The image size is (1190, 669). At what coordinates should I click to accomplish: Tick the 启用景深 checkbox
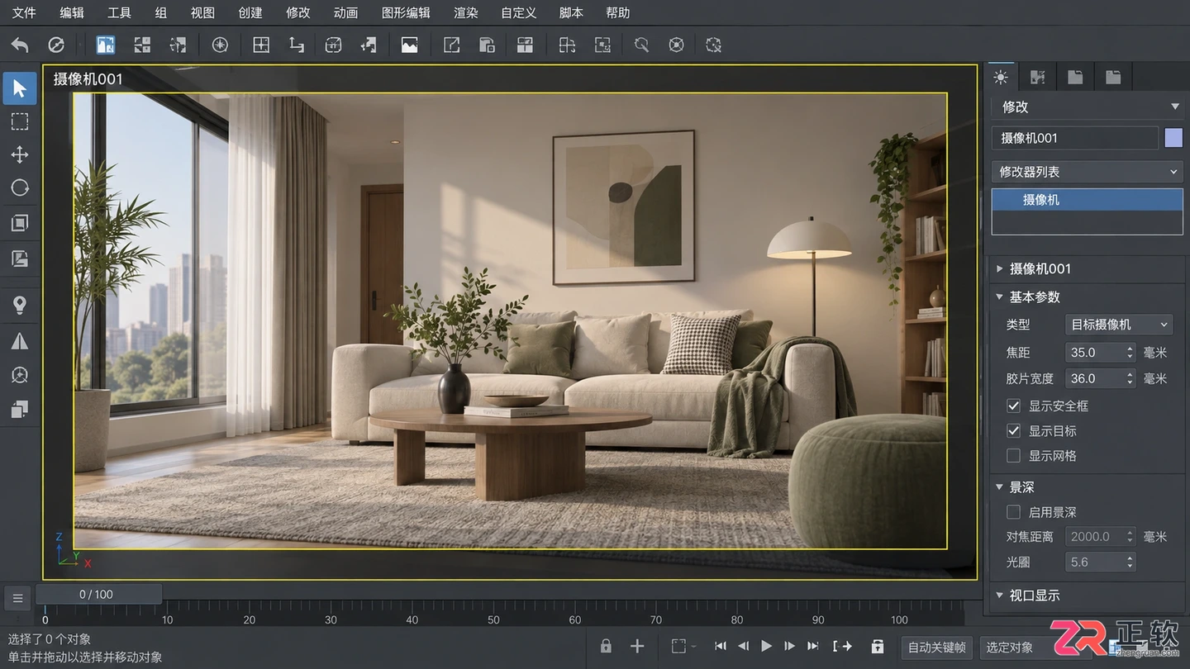pos(1013,512)
